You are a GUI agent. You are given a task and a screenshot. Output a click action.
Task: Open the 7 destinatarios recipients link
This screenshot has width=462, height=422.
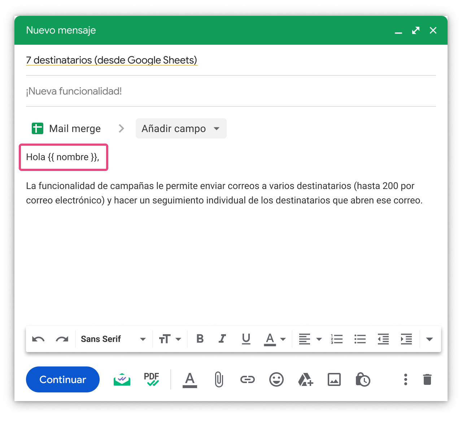click(x=112, y=60)
